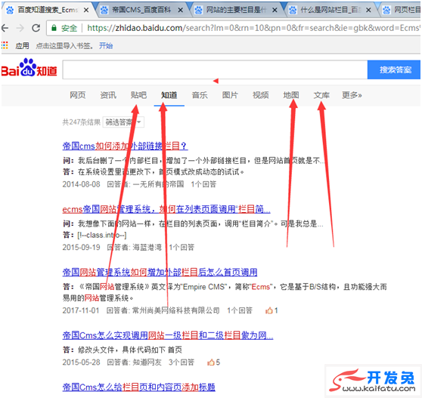
Task: Click the 应用 bookmarks label
Action: [22, 45]
